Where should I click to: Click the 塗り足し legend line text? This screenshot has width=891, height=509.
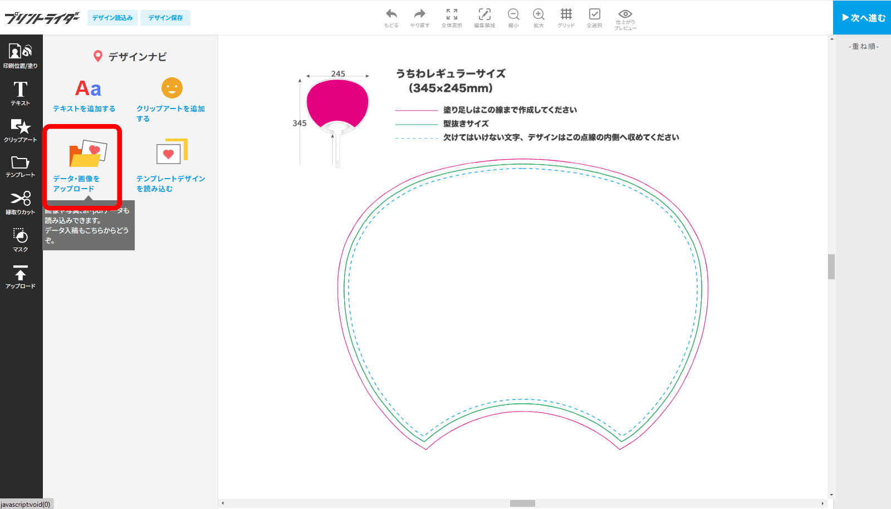pos(510,110)
